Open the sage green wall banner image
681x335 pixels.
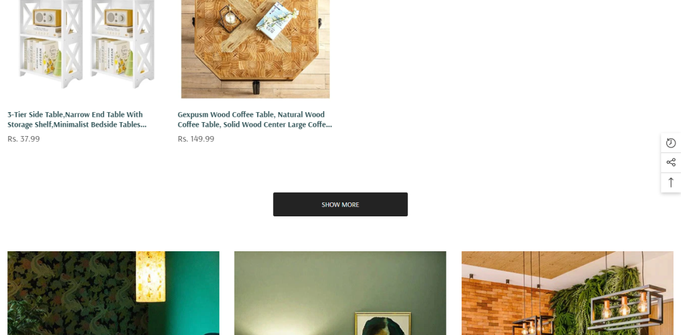coord(340,293)
